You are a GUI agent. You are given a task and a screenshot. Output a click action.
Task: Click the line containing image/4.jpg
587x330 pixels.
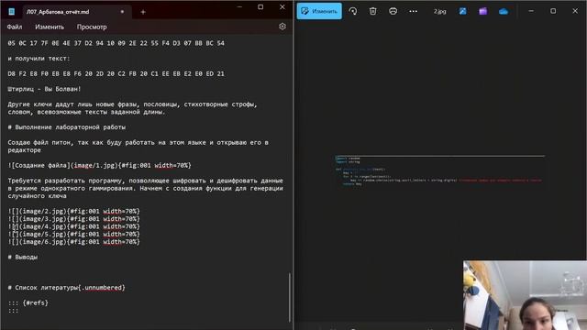pyautogui.click(x=73, y=226)
